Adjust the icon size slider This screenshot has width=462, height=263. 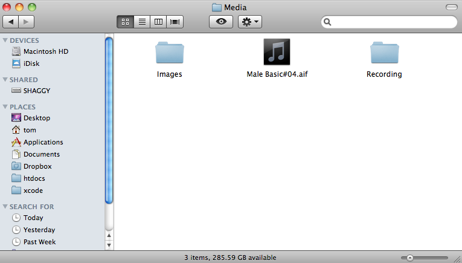410,258
